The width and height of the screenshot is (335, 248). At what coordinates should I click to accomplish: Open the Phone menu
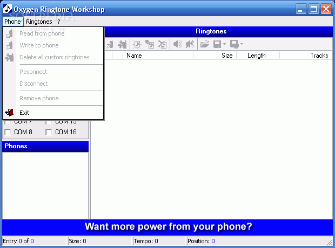tap(12, 22)
